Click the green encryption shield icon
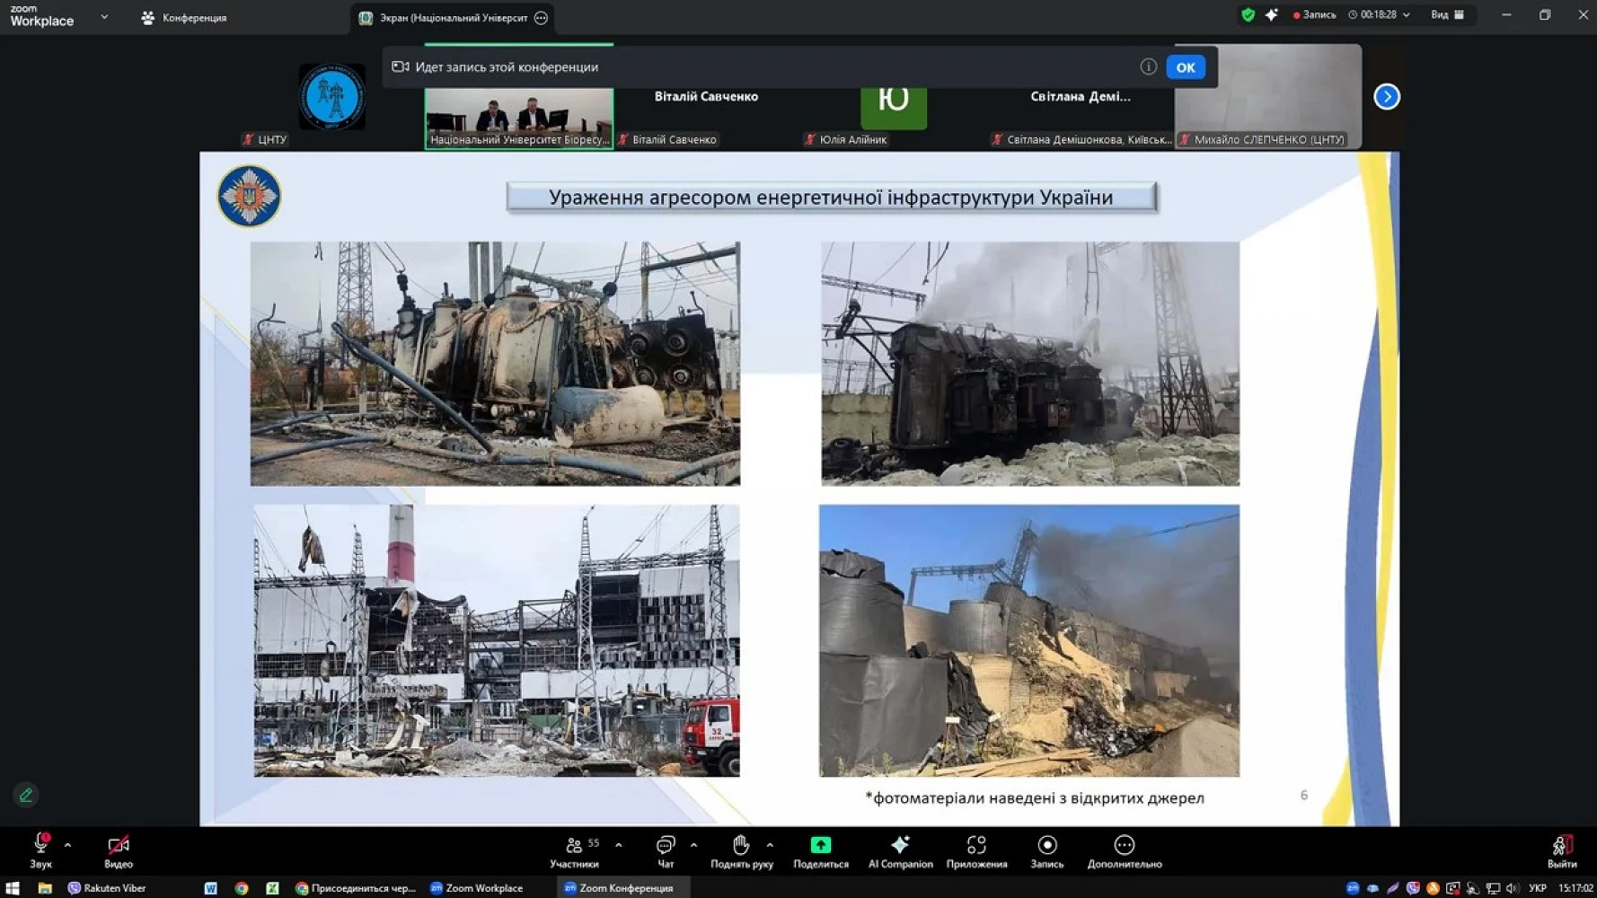The height and width of the screenshot is (898, 1597). pyautogui.click(x=1248, y=14)
